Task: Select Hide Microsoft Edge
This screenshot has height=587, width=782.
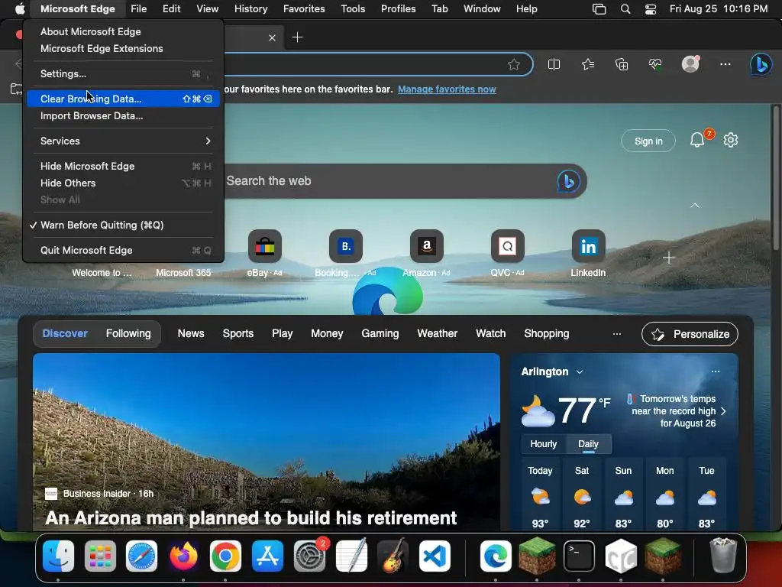Action: pyautogui.click(x=124, y=166)
